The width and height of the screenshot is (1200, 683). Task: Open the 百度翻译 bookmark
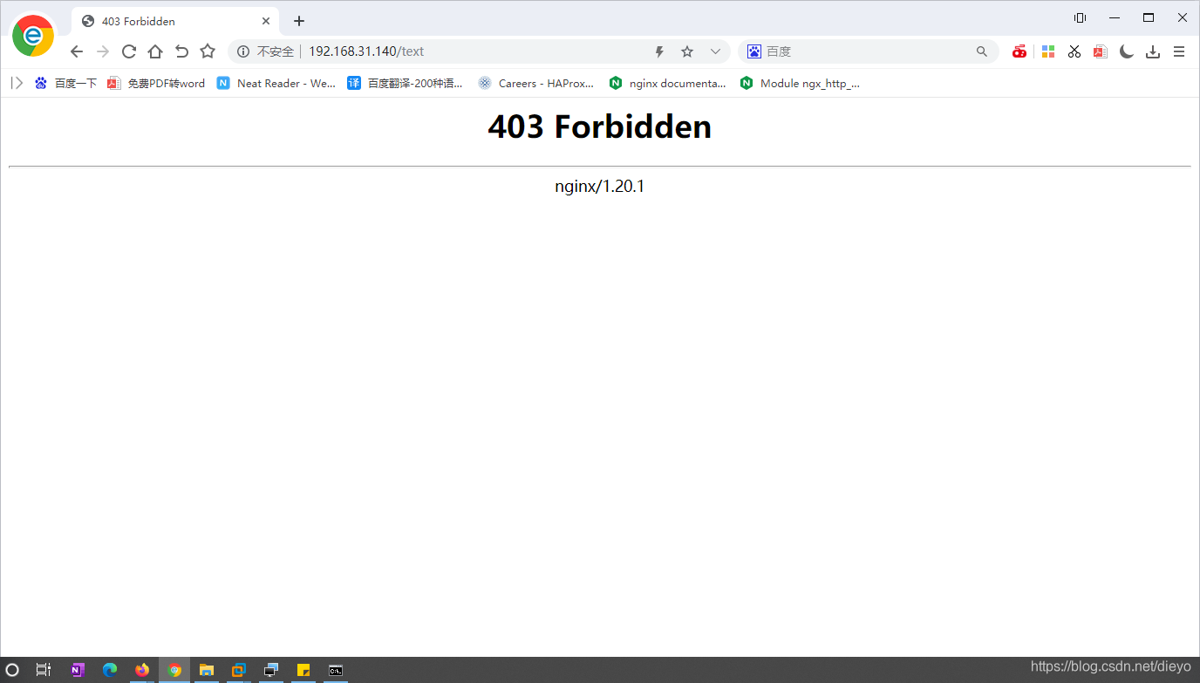click(406, 83)
